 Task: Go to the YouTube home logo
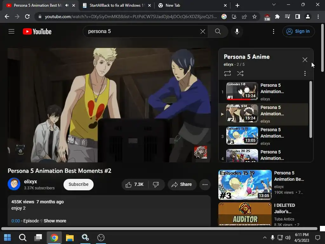click(37, 31)
